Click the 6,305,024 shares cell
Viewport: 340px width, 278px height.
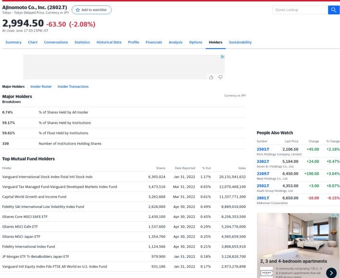coord(157,177)
